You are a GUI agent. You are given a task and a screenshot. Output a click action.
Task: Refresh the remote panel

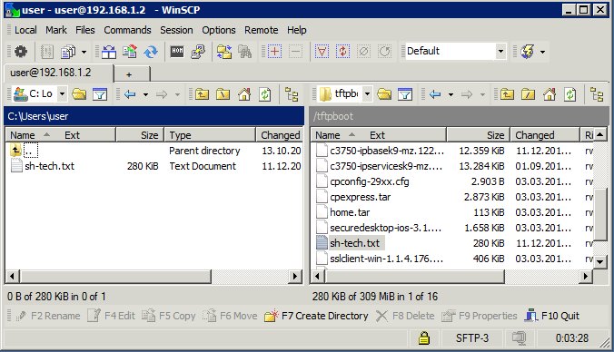(570, 93)
